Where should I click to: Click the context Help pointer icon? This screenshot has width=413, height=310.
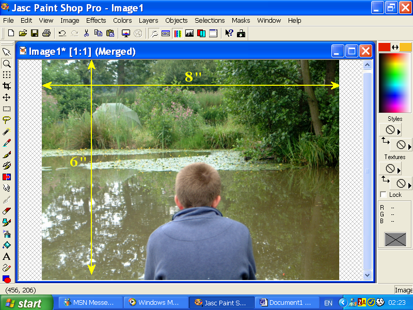coord(229,33)
